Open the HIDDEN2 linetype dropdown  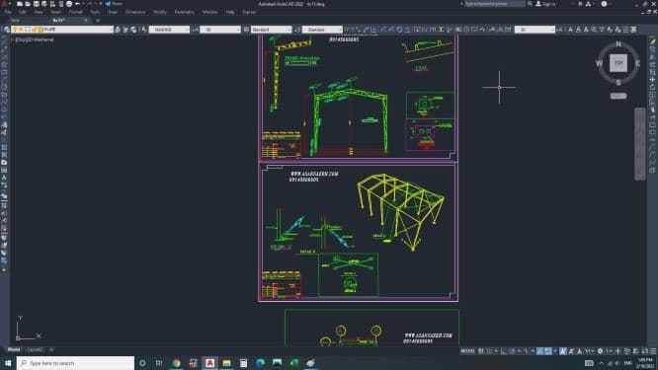[x=170, y=30]
